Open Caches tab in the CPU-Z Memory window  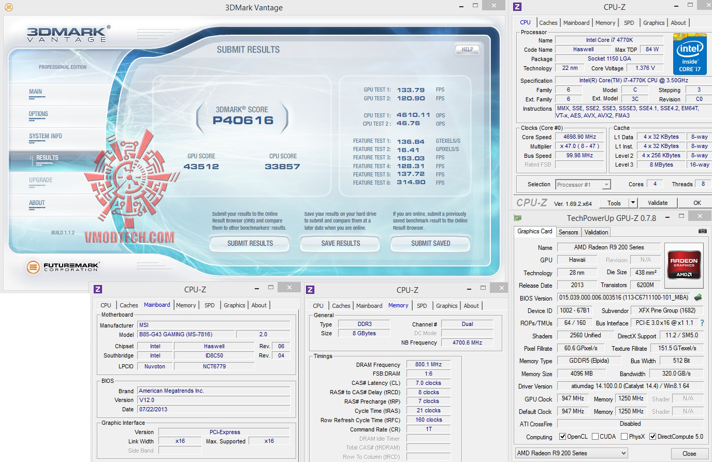pos(341,306)
